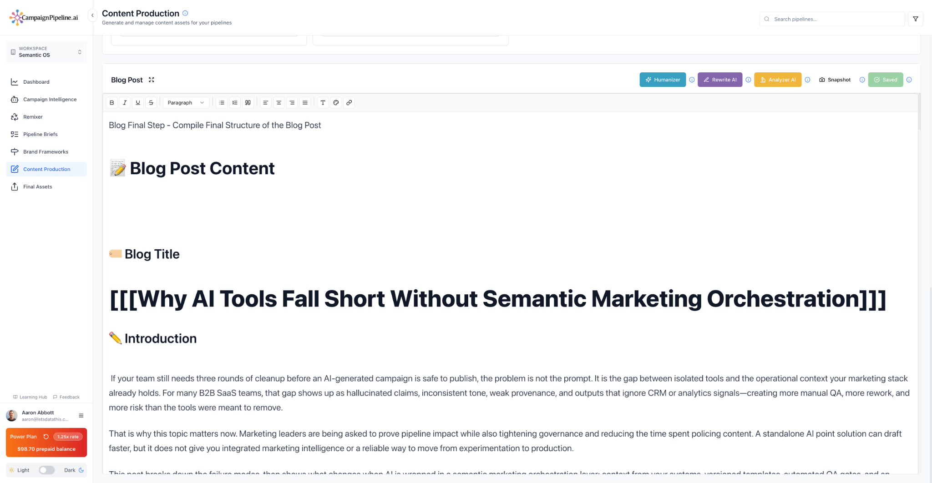Open the Learning Hub link
This screenshot has width=932, height=483.
point(30,397)
